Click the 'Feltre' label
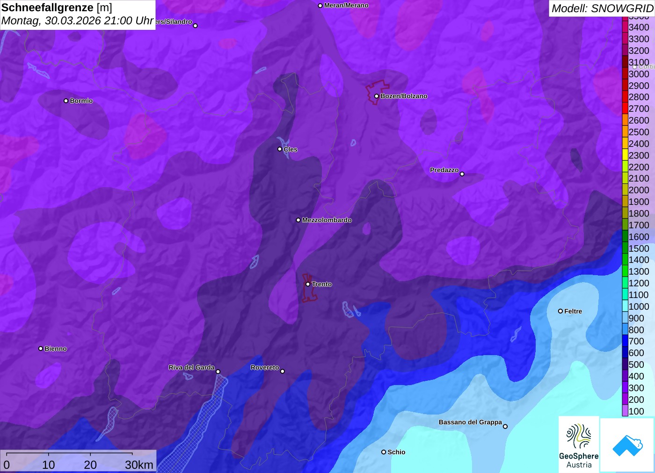Viewport: 655px width, 473px height. click(573, 311)
